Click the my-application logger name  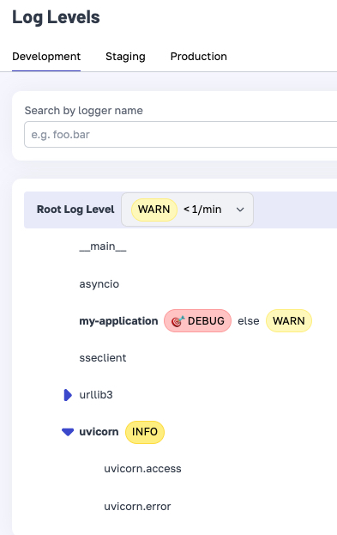(x=118, y=321)
